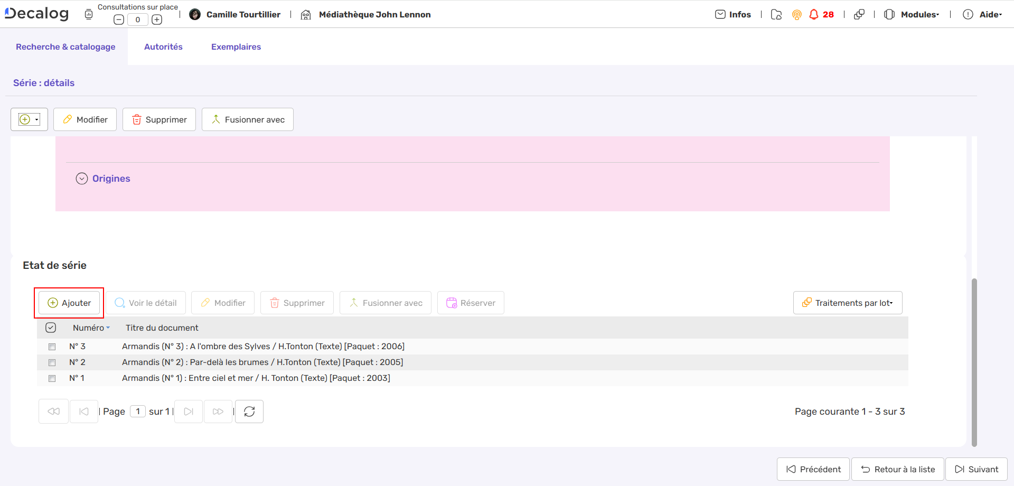Open the record titled Armandis N° 2

(x=262, y=362)
